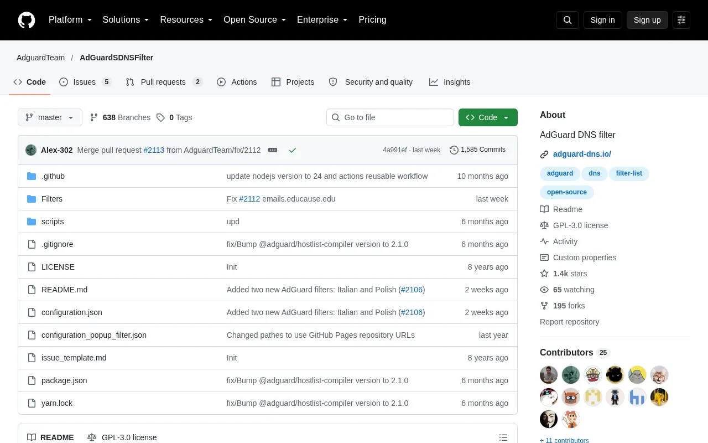Expand commit message ellipsis for Alex-302's commit

pyautogui.click(x=273, y=150)
